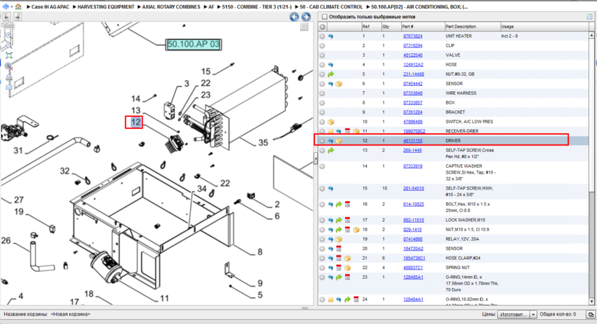Image resolution: width=597 pixels, height=324 pixels.
Task: Click the '<Новая корзина>' basket name
Action: (70, 314)
